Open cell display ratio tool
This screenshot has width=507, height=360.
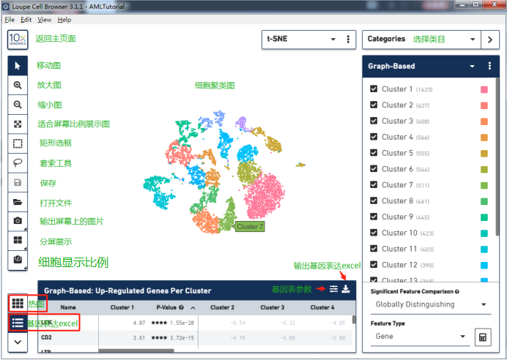click(18, 260)
